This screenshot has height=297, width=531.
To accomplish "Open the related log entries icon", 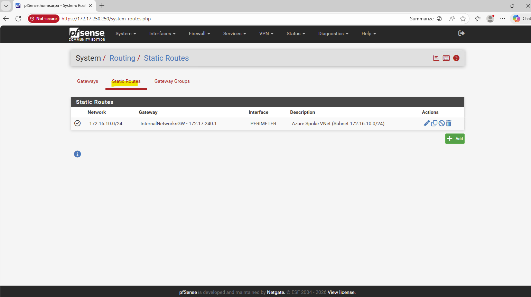I will [446, 58].
